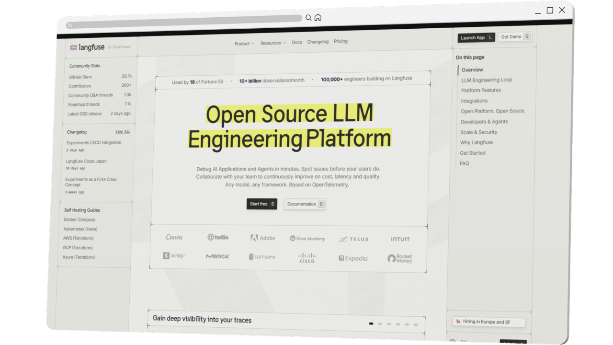Open the AWS (Terraform) guide
Viewport: 613px width, 345px height.
pyautogui.click(x=79, y=238)
